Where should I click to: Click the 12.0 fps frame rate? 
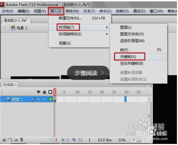pos(105,140)
